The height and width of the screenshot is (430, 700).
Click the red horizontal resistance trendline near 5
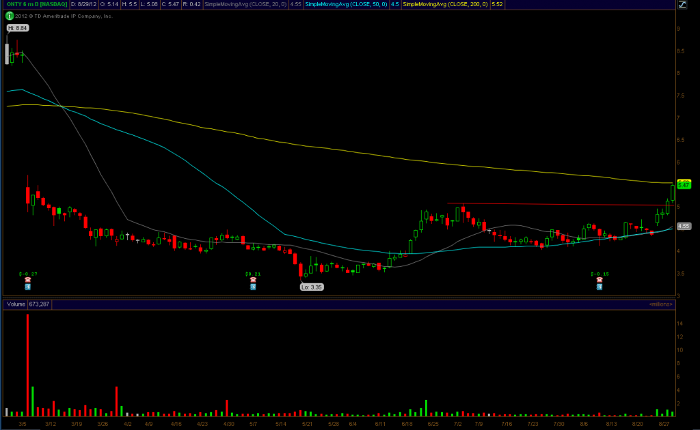pos(561,204)
